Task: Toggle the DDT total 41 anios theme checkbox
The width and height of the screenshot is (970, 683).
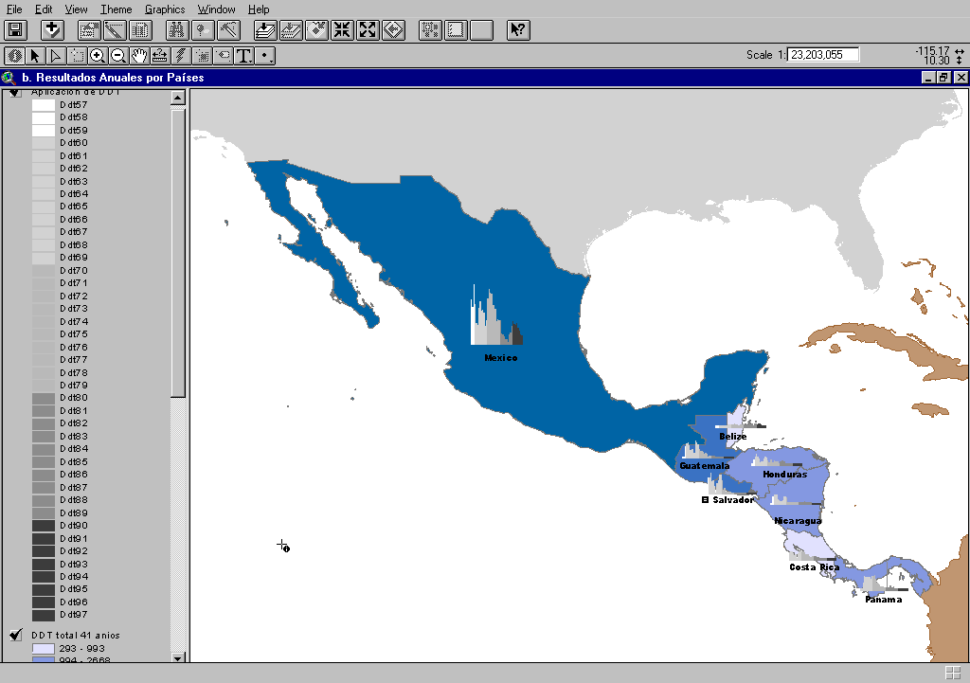Action: click(x=15, y=635)
